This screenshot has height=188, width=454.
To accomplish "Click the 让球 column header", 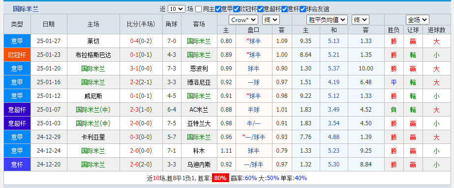I will (x=413, y=30).
